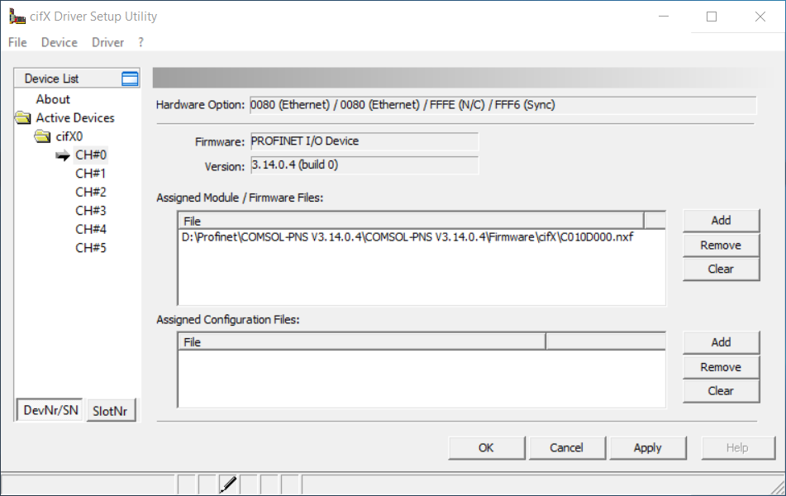Viewport: 786px width, 496px height.
Task: Clear the assigned configuration files
Action: (720, 391)
